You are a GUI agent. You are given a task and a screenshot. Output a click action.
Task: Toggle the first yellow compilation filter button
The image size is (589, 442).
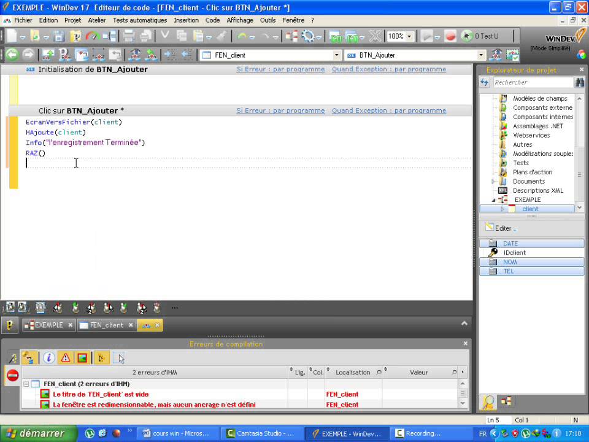29,357
